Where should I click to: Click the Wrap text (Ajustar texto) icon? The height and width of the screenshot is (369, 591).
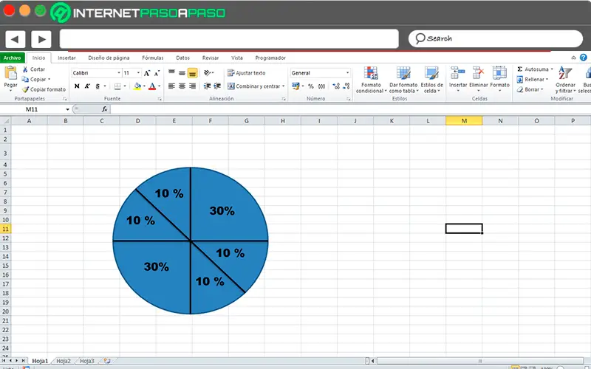[230, 73]
